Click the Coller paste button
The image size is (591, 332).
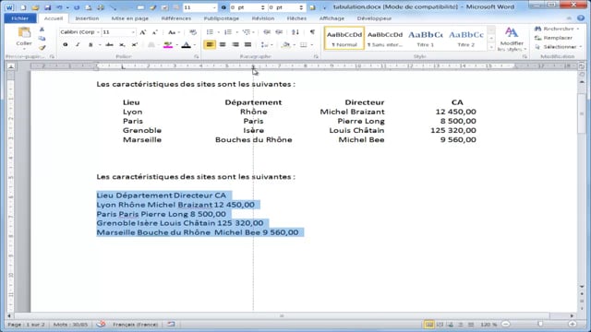24,38
